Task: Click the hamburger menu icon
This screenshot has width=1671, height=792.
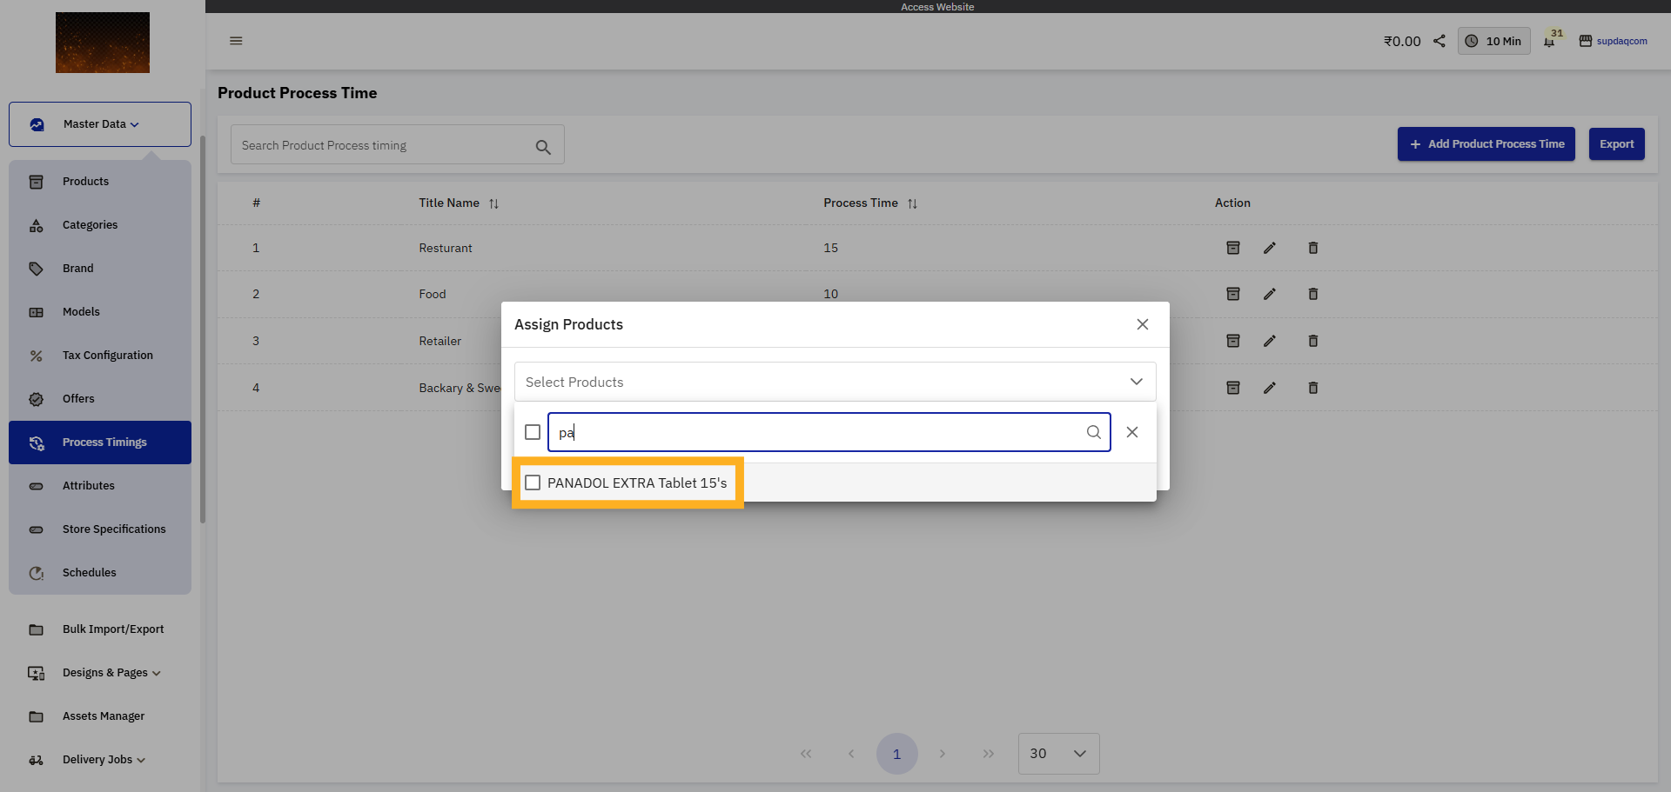Action: [236, 41]
